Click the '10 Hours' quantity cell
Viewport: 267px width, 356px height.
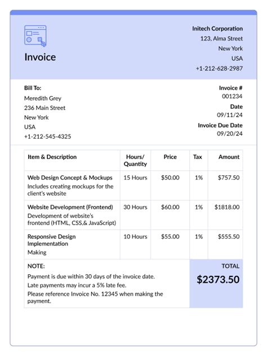(135, 236)
